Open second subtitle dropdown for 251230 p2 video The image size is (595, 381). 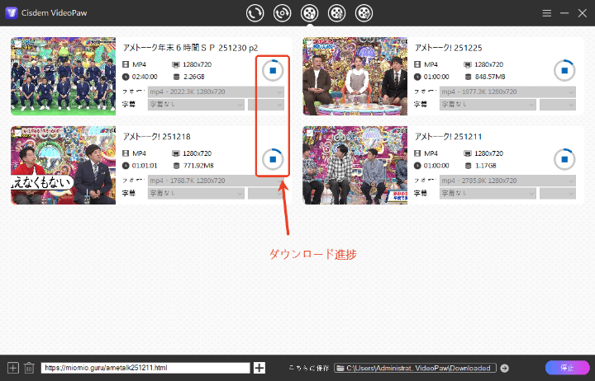pos(266,104)
